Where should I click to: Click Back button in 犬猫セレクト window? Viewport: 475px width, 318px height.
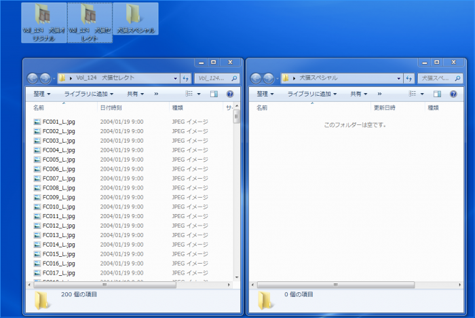[33, 79]
